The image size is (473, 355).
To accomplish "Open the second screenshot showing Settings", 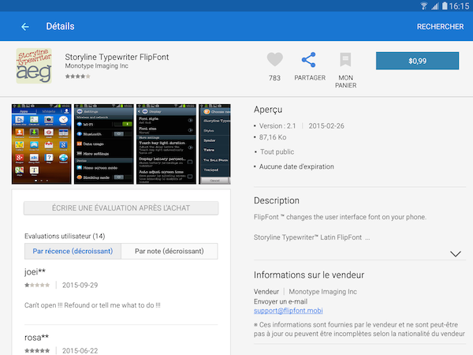I will tap(104, 144).
